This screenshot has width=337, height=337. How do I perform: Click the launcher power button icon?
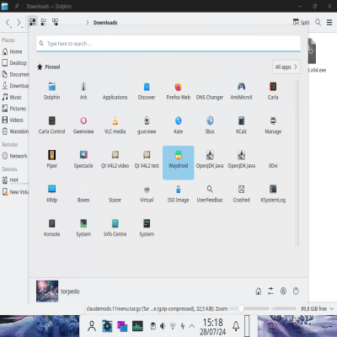[296, 292]
